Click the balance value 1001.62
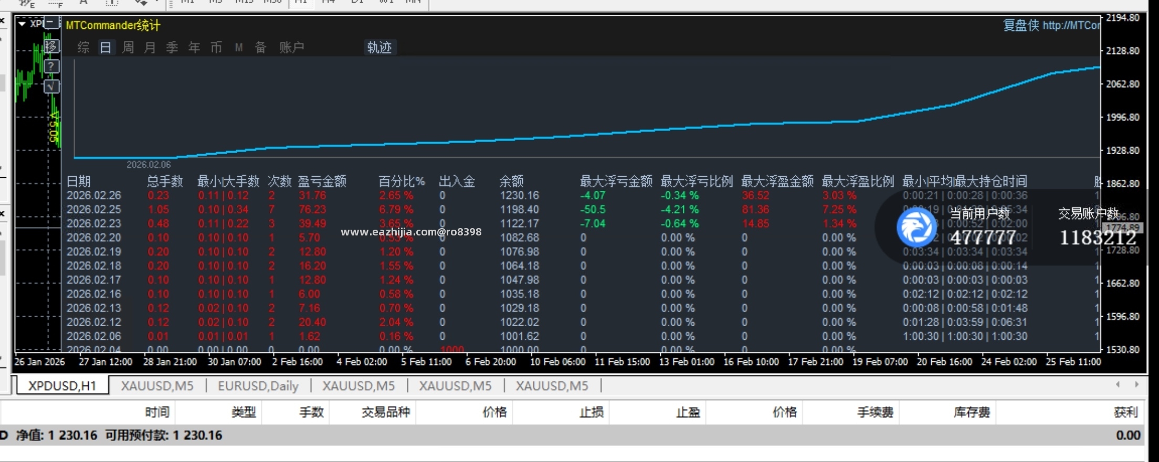 [520, 337]
